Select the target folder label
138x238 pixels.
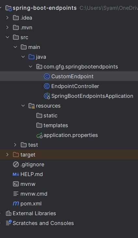[28, 155]
